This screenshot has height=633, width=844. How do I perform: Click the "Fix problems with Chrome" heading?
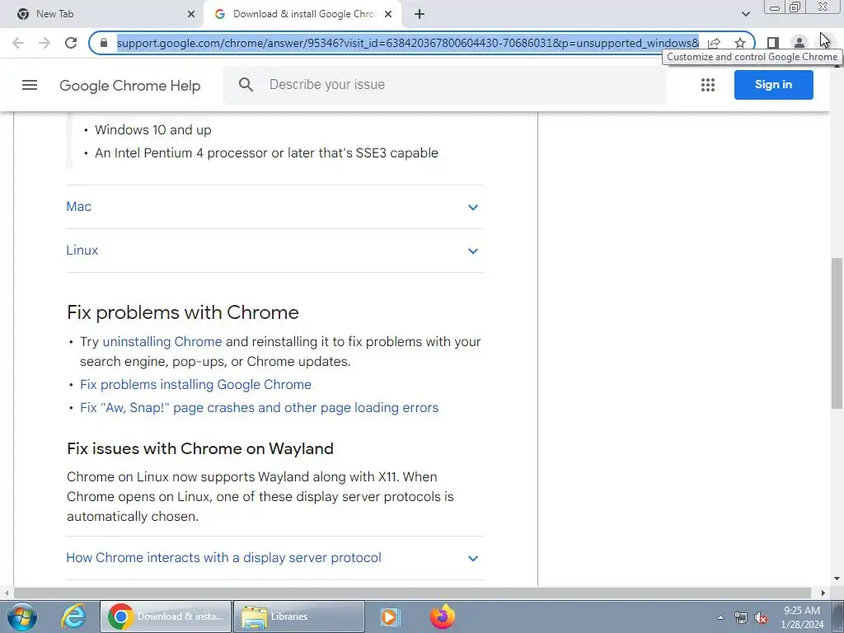point(183,312)
